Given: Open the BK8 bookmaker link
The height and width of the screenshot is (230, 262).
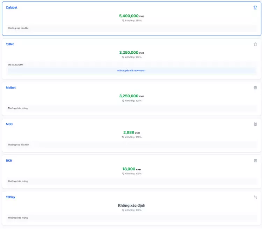Looking at the screenshot, I should [x=9, y=161].
